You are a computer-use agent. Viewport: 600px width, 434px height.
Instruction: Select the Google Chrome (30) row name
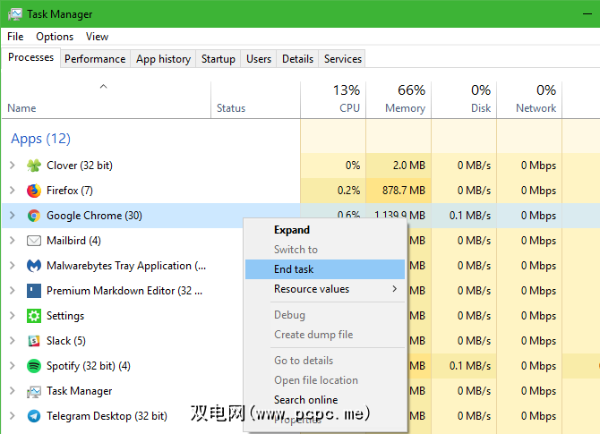point(94,216)
